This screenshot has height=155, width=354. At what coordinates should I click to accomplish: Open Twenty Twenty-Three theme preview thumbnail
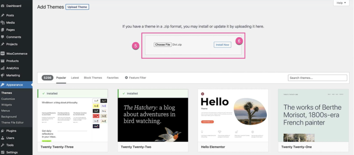tap(73, 120)
